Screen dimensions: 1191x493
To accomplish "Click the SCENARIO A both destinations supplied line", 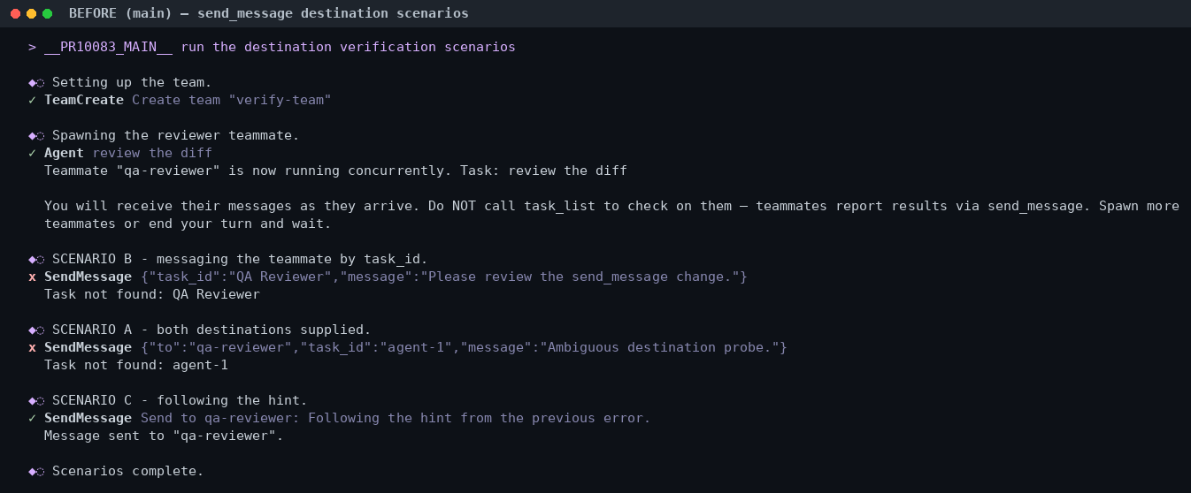I will 211,330.
